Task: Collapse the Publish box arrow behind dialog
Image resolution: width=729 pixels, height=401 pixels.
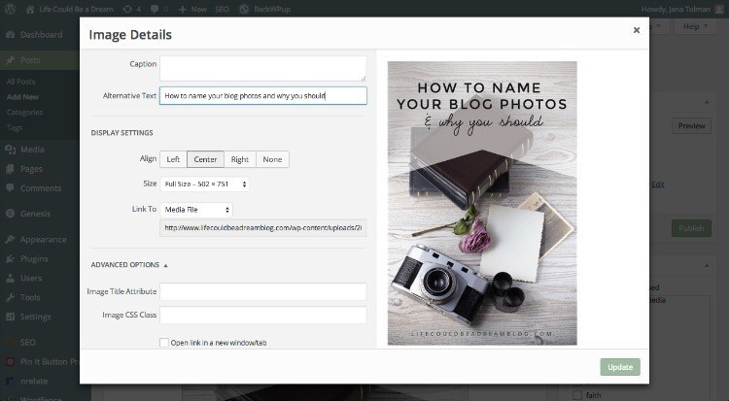Action: (x=707, y=102)
